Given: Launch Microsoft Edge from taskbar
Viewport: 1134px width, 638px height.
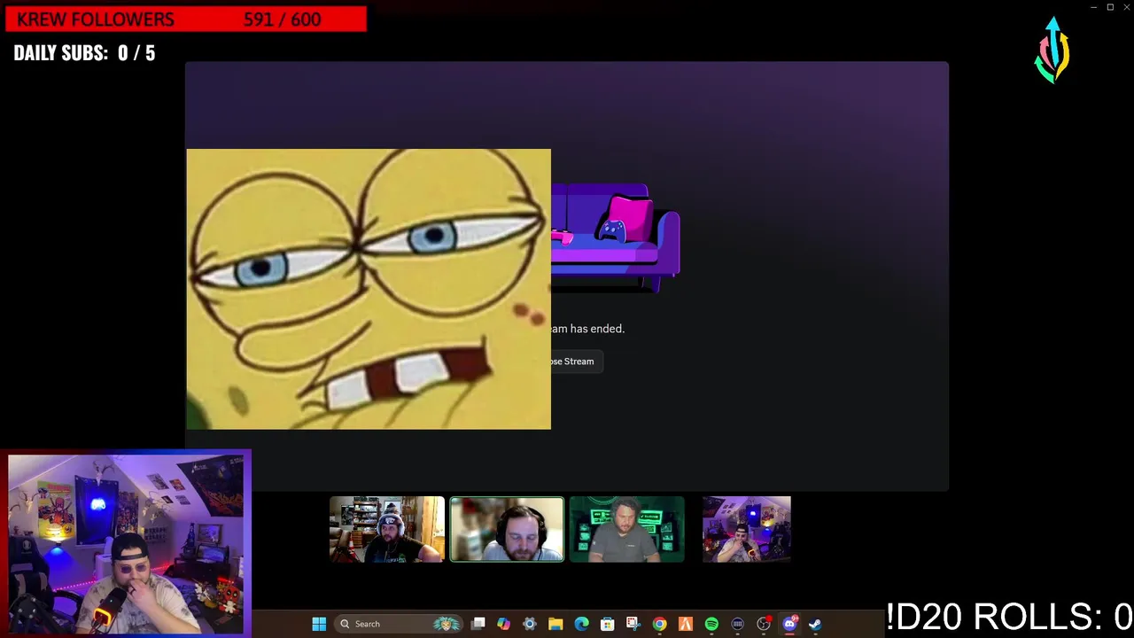Looking at the screenshot, I should click(581, 624).
